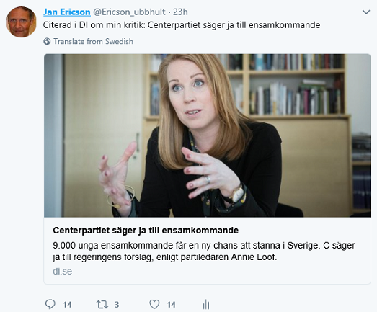Click Translate from Swedish
The height and width of the screenshot is (312, 377).
point(93,41)
